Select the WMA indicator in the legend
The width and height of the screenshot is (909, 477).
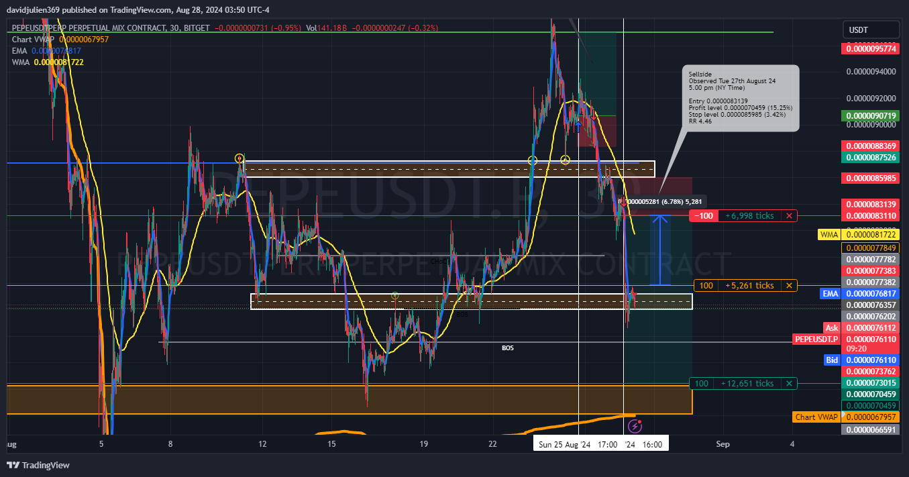click(x=21, y=62)
